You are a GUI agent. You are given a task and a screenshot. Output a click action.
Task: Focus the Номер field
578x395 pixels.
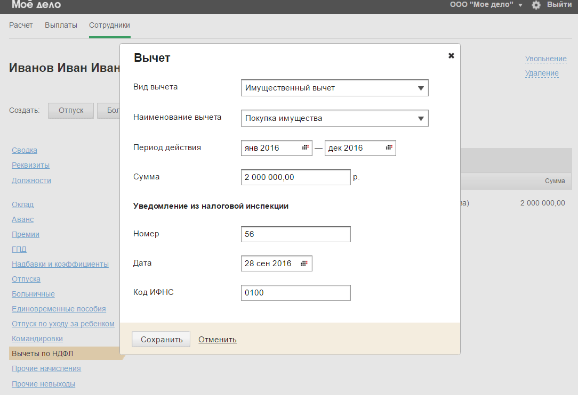(295, 234)
